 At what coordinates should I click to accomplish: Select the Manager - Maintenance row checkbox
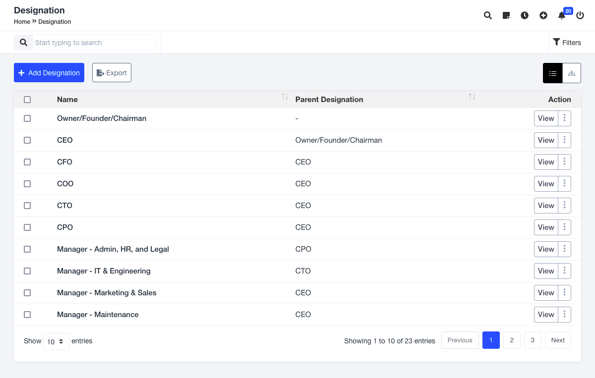pos(27,315)
